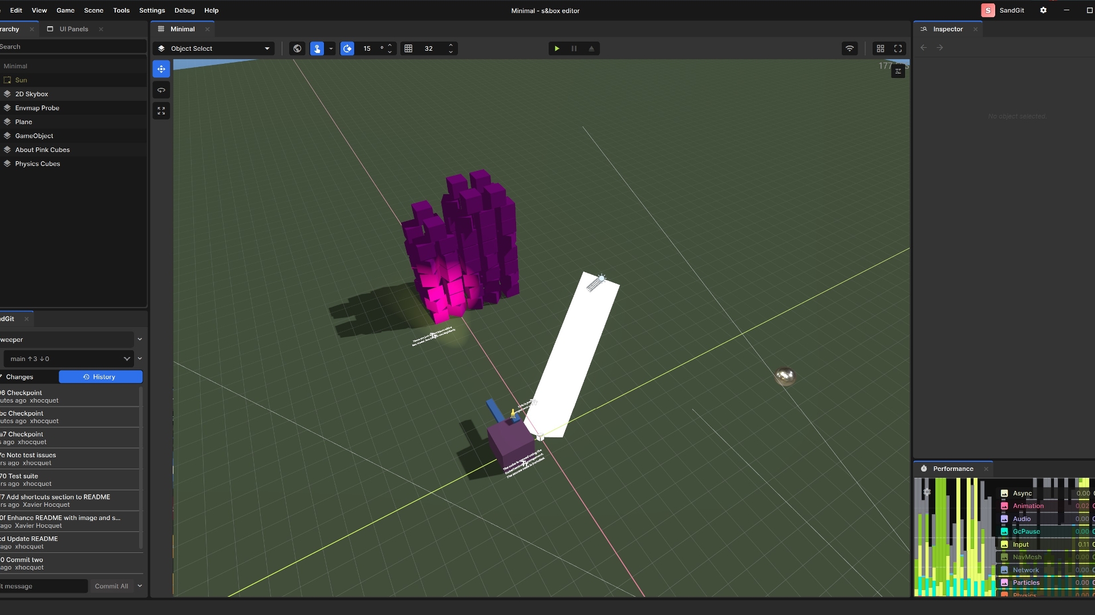
Task: Click the network wifi icon in toolbar
Action: pos(849,48)
